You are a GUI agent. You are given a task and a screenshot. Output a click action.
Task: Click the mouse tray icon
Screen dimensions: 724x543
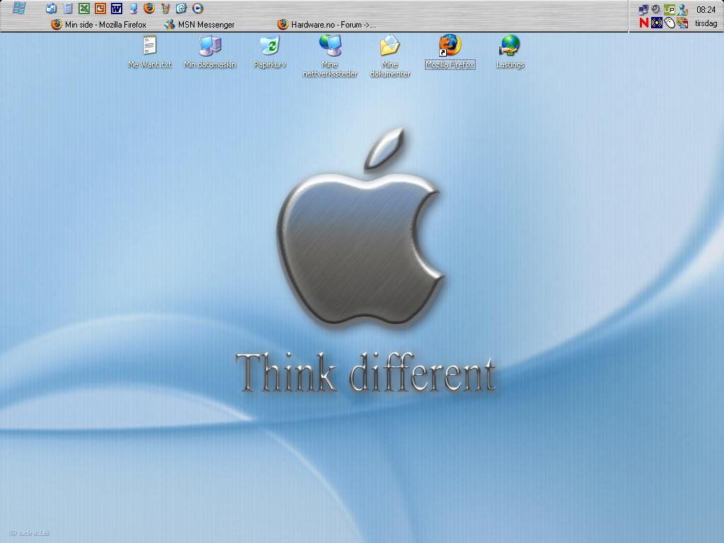point(670,23)
